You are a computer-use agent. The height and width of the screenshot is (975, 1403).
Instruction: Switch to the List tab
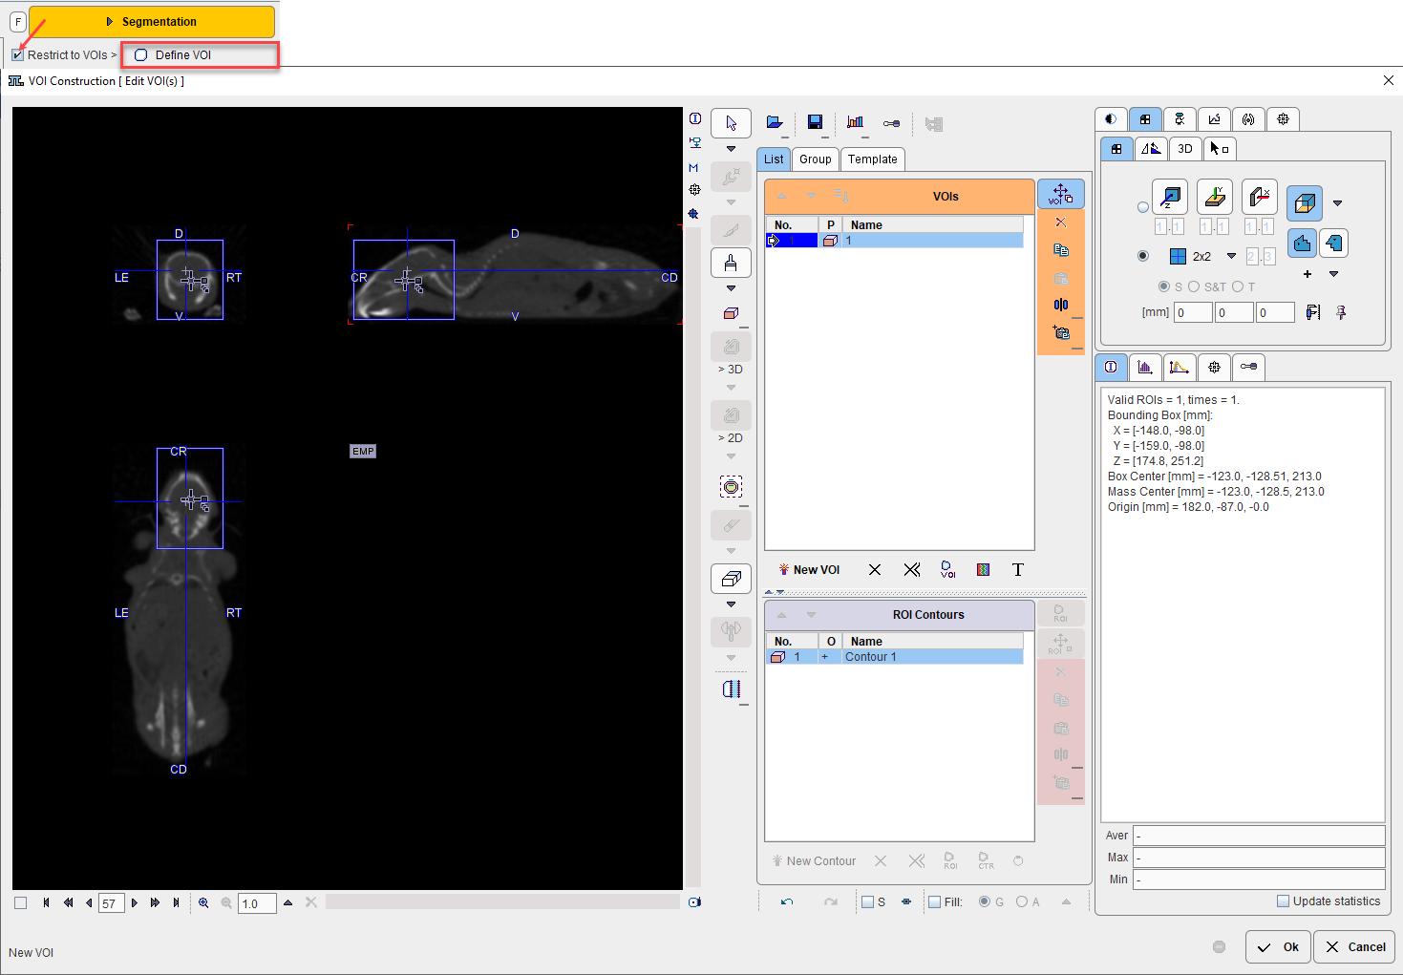(x=774, y=159)
